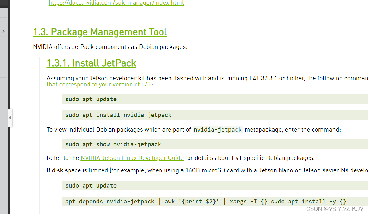Click the paragraph starting 'If disk space is limited'
This screenshot has height=214, width=368.
coord(207,170)
